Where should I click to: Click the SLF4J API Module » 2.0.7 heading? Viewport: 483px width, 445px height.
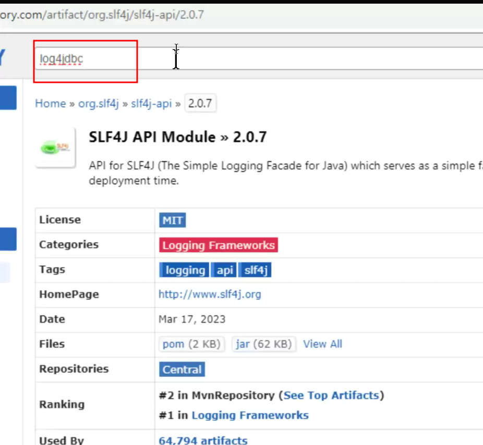(178, 137)
